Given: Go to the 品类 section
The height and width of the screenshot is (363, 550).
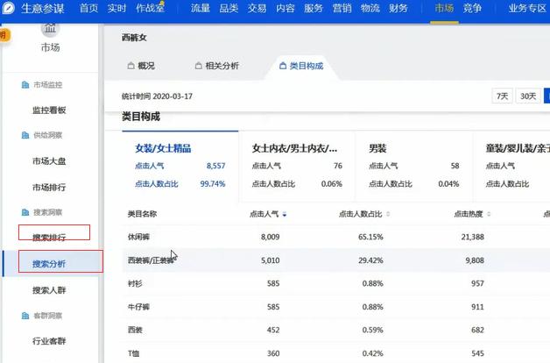Looking at the screenshot, I should 229,8.
